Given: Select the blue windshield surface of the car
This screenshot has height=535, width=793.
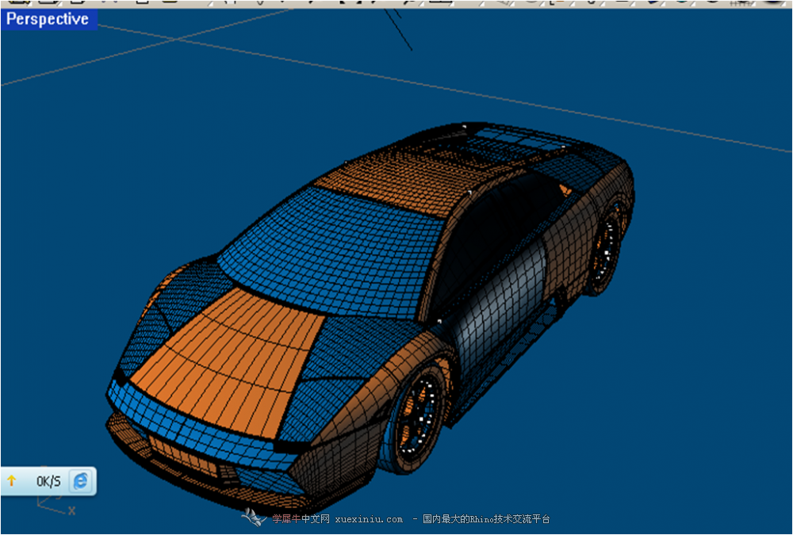Looking at the screenshot, I should tap(331, 253).
